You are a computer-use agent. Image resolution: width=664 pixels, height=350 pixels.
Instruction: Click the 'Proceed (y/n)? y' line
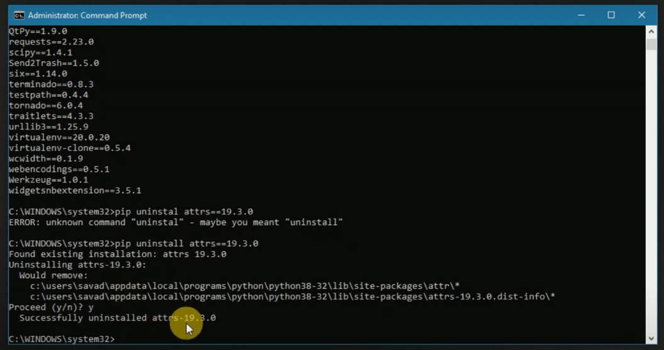(x=51, y=307)
